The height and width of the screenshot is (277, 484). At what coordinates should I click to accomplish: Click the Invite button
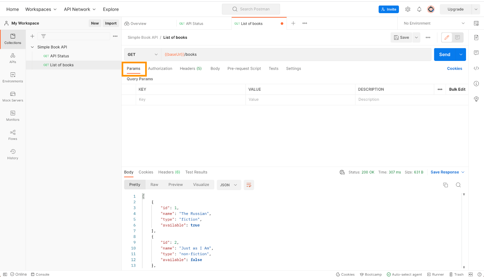[x=389, y=9]
